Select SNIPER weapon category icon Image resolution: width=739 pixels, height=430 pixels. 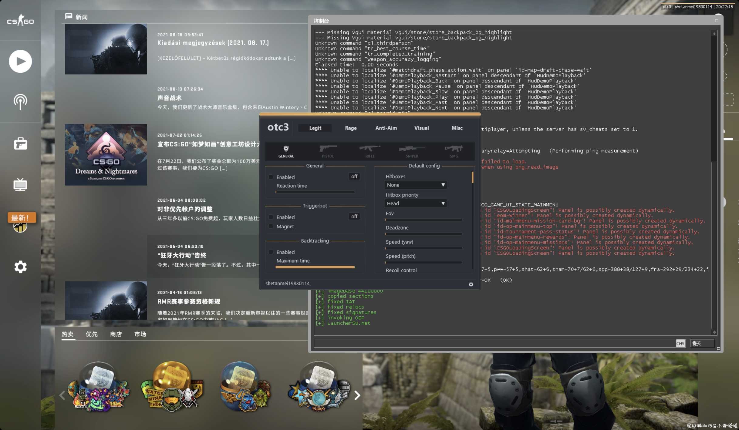tap(412, 151)
